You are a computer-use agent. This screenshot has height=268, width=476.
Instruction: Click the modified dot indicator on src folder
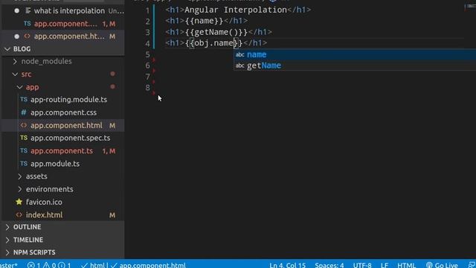[112, 74]
